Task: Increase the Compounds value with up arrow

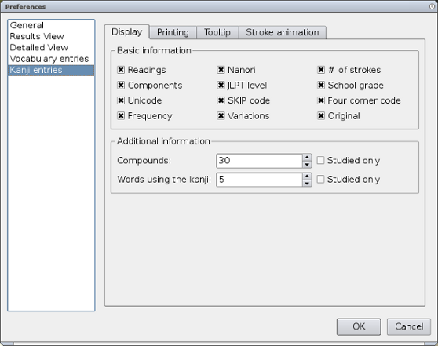Action: (307, 157)
